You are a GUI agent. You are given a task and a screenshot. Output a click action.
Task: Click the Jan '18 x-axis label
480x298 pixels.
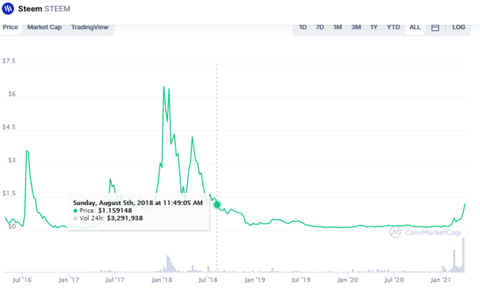tap(162, 280)
